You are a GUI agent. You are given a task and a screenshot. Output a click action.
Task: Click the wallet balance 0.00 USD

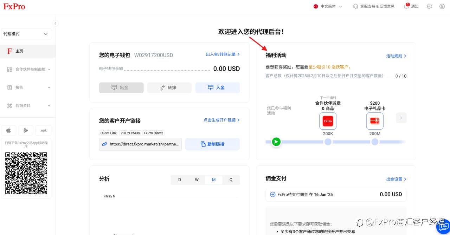(x=226, y=69)
